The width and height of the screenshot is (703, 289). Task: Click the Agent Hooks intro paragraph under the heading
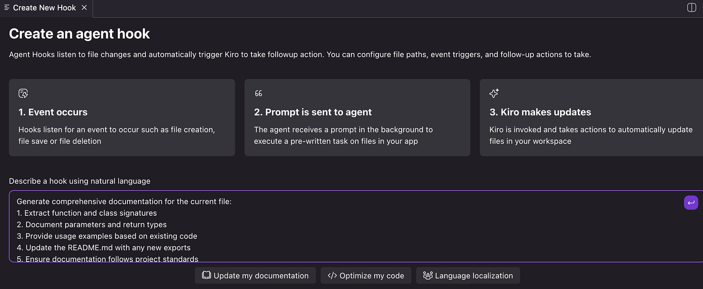click(300, 54)
